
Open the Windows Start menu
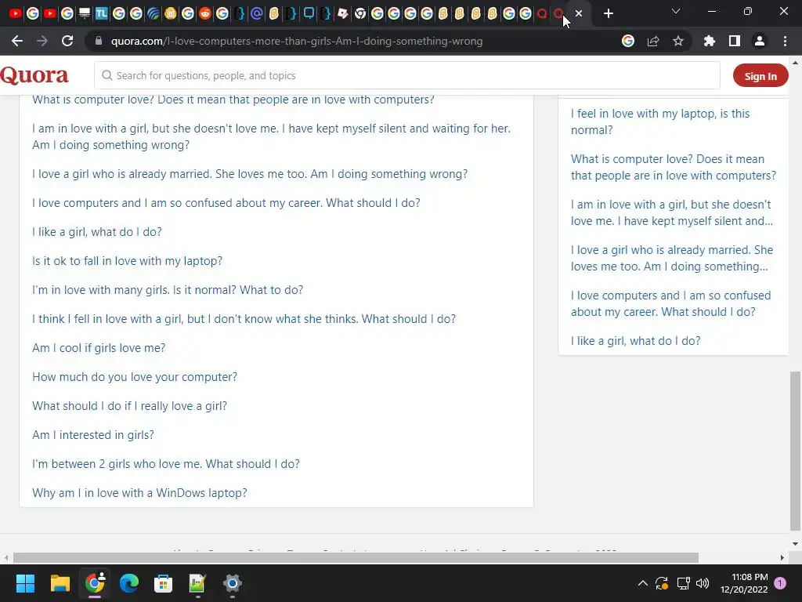pos(25,583)
